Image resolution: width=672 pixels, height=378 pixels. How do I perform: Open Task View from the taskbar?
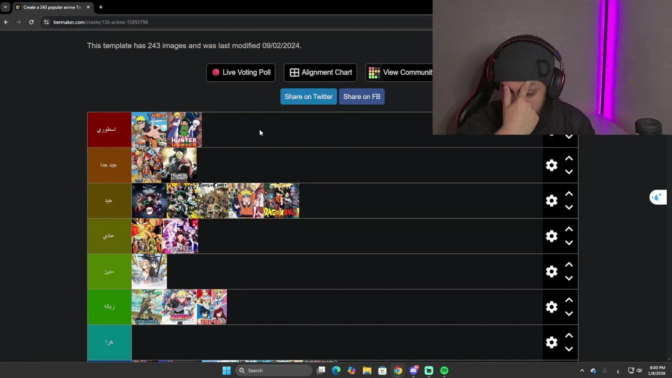(x=321, y=371)
